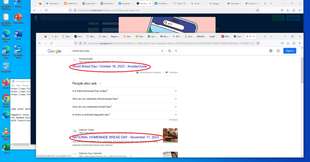
Task: Open the World Bread Day AnydayGuide result
Action: (111, 66)
